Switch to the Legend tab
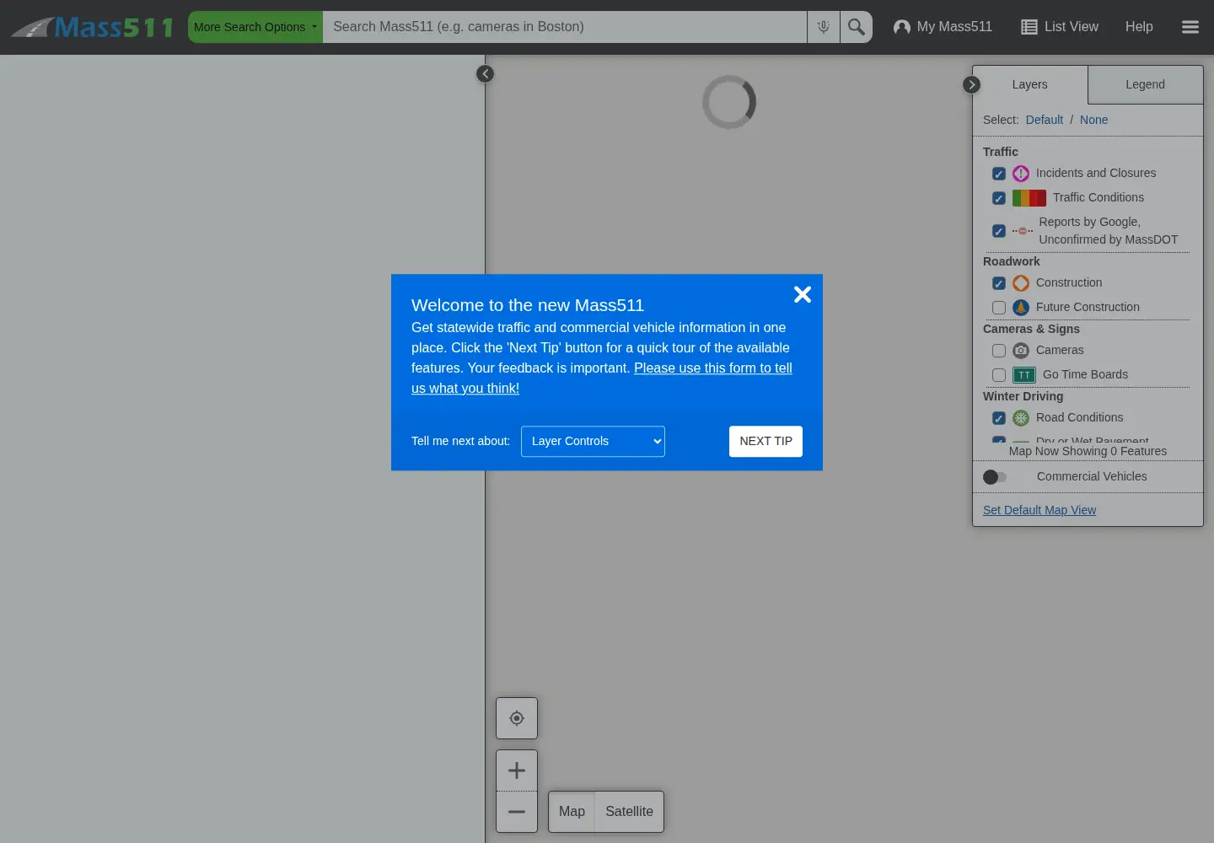Viewport: 1214px width, 843px height. click(1145, 84)
